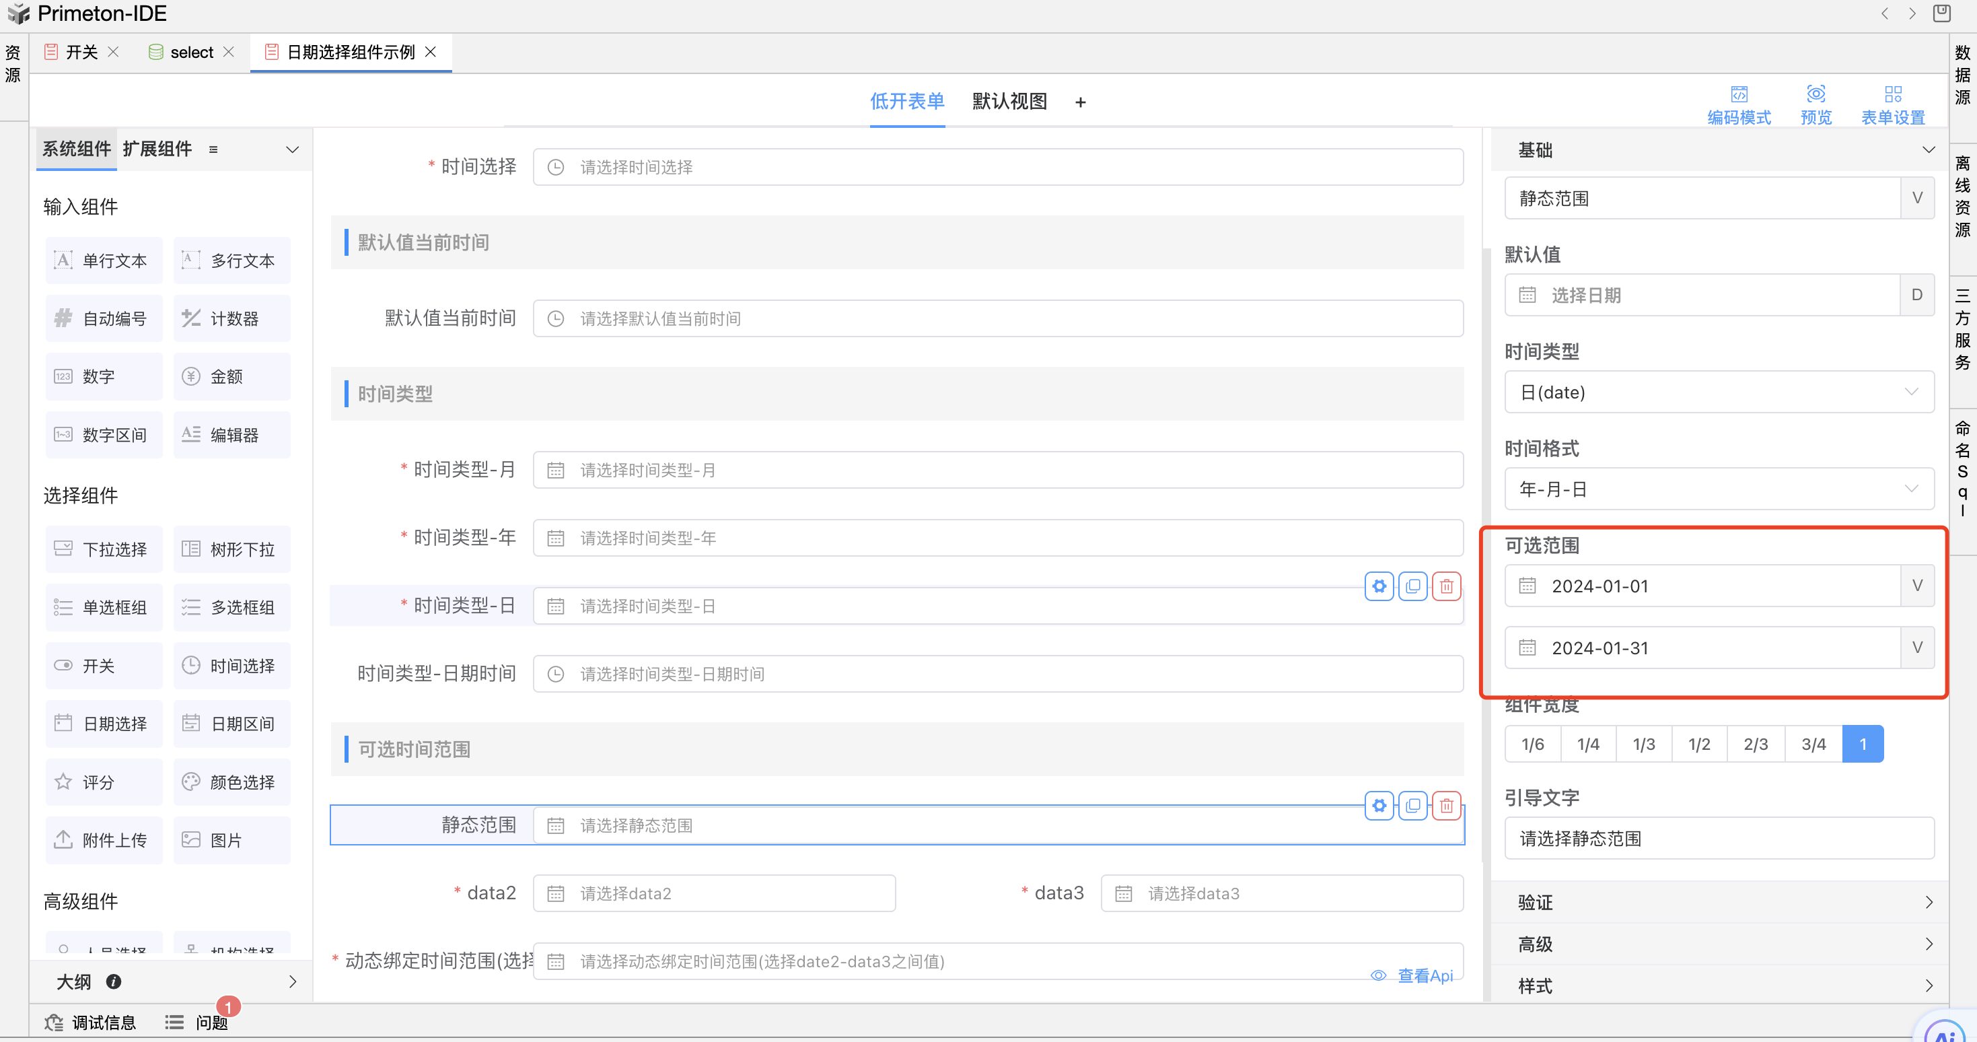
Task: Set component width to 3/4
Action: click(1813, 744)
